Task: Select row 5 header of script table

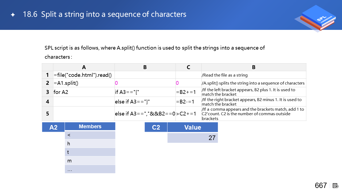Action: pos(48,114)
